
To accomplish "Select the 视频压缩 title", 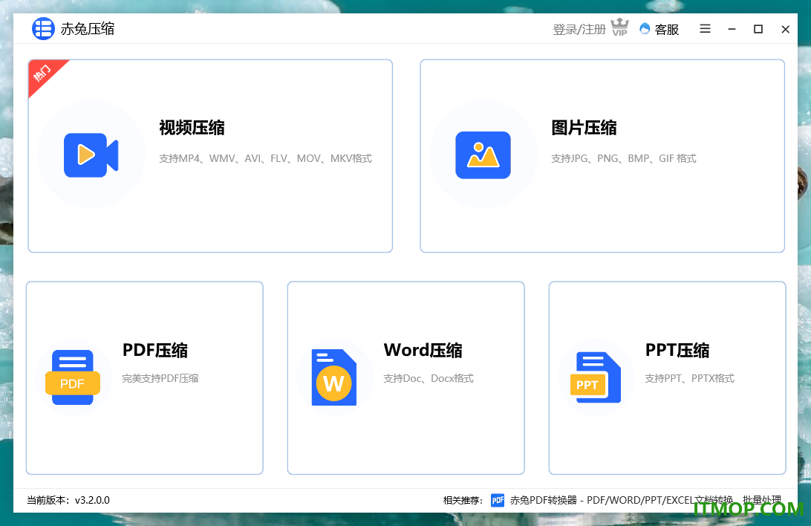I will [x=192, y=128].
